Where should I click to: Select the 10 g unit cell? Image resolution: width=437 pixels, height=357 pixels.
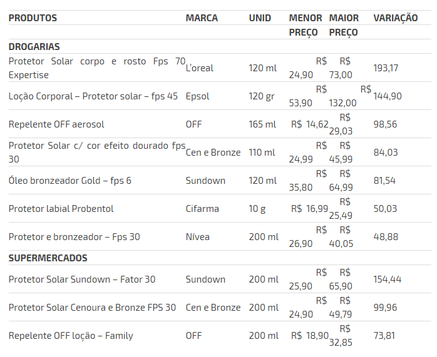tap(257, 209)
